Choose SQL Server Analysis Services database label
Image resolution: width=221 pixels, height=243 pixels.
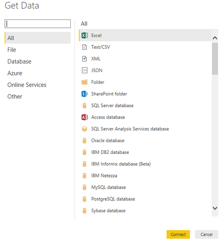130,129
